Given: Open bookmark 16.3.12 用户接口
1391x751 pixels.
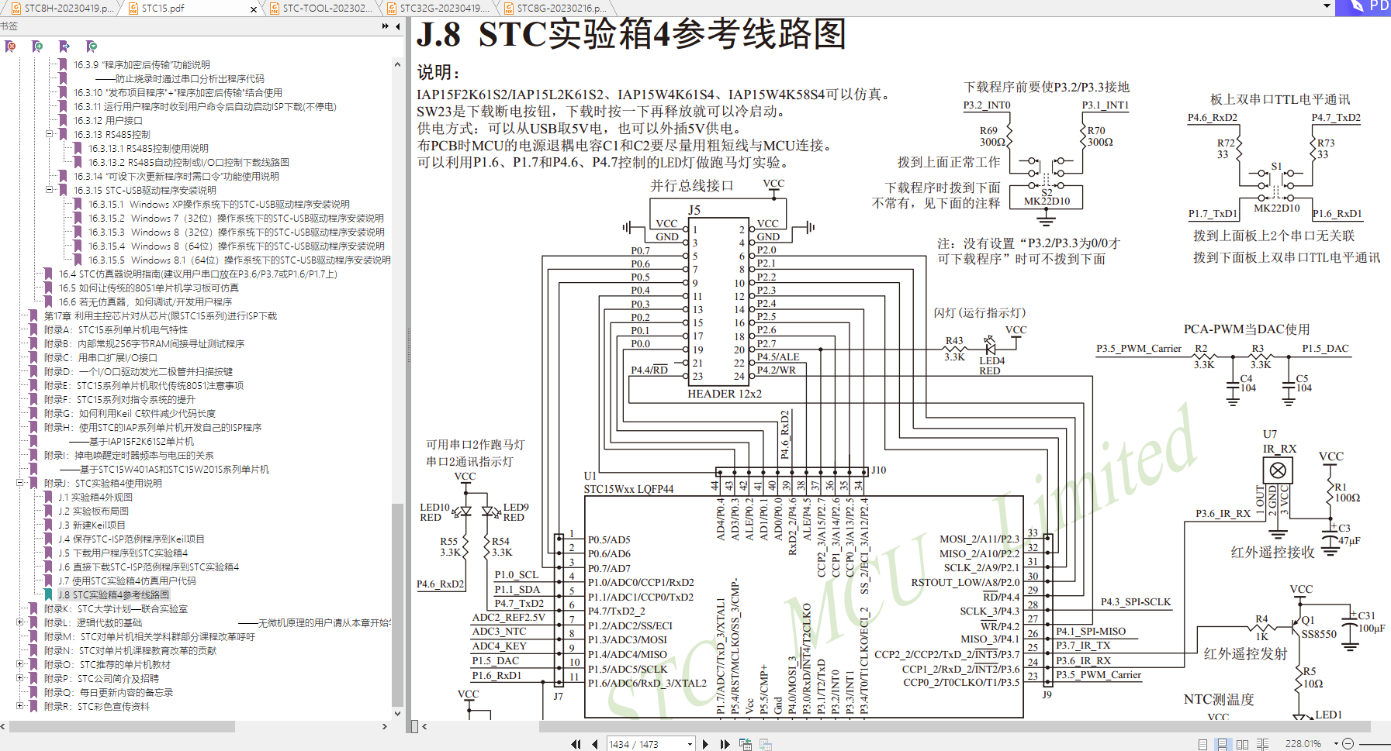Looking at the screenshot, I should tap(108, 120).
